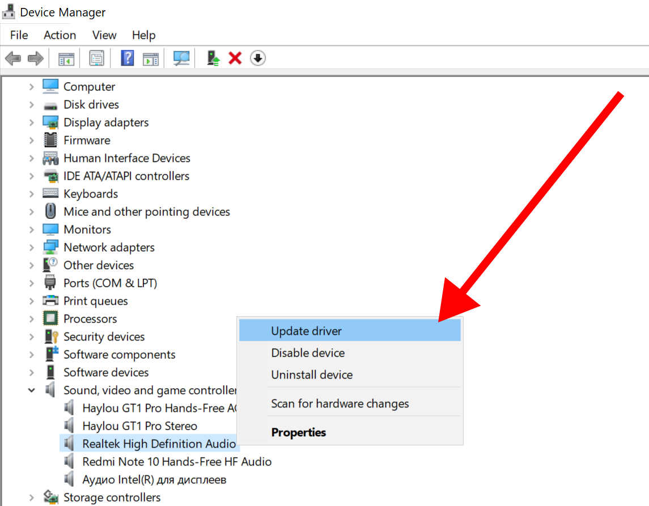Click the Help toolbar icon
649x506 pixels.
click(x=126, y=58)
